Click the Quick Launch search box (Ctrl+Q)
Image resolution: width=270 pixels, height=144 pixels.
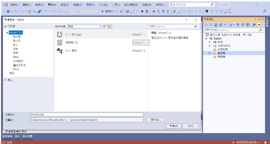(192, 5)
